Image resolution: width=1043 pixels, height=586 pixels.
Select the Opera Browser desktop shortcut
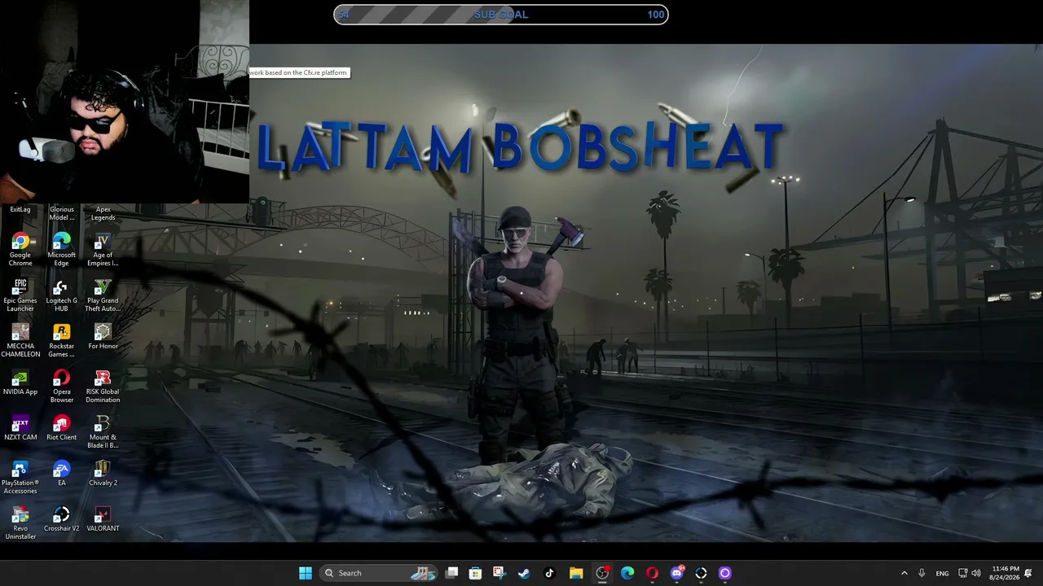(x=61, y=387)
